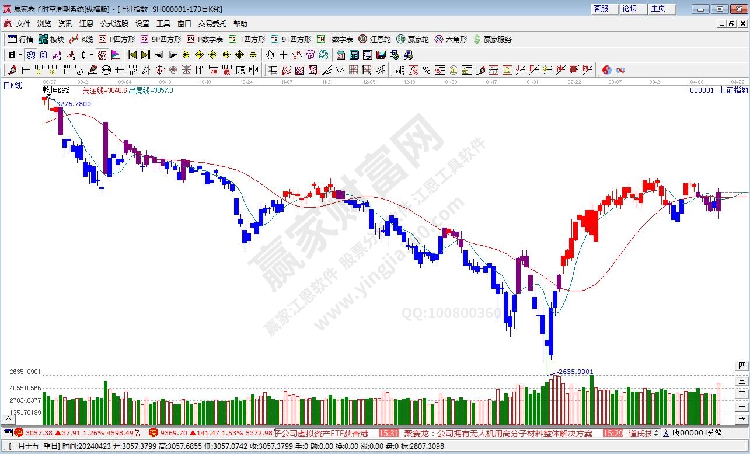Click the calculator icon in toolbar
The height and width of the screenshot is (454, 750).
(354, 55)
